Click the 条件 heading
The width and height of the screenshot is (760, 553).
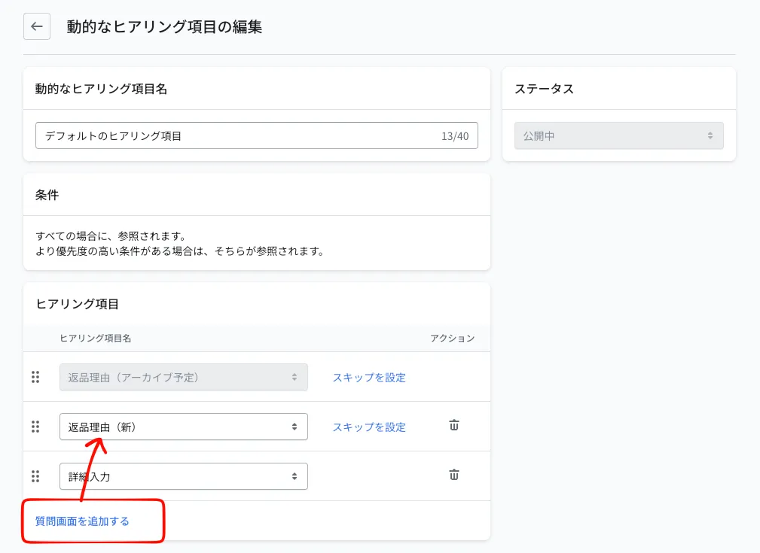point(47,195)
